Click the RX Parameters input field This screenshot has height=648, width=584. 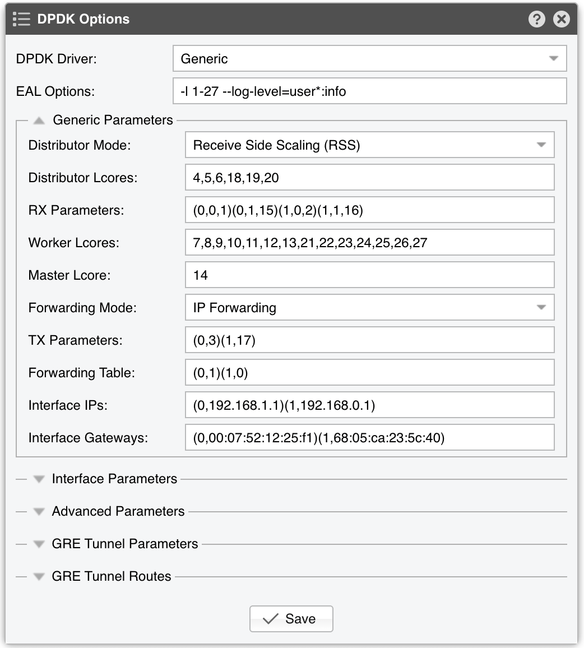coord(369,210)
